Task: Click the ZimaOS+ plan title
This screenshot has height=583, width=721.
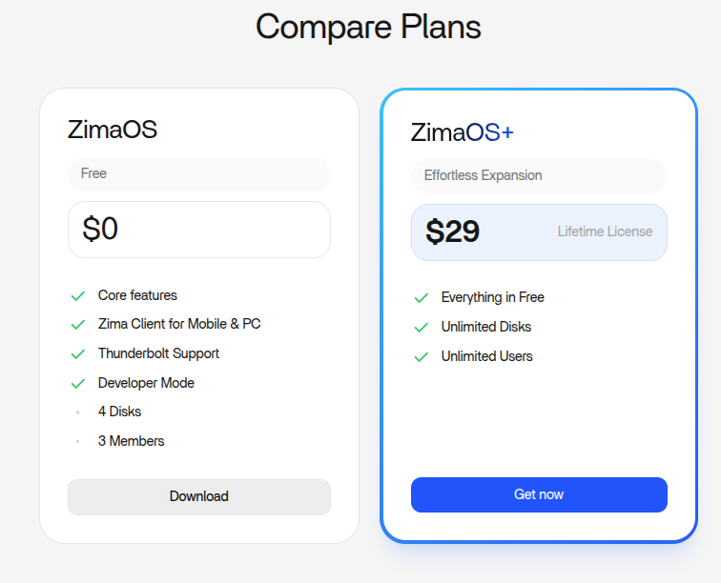Action: tap(462, 132)
